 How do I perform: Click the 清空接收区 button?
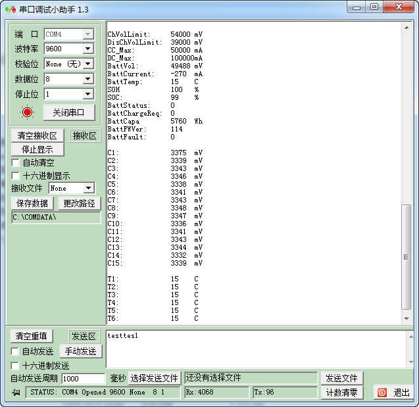(x=37, y=136)
